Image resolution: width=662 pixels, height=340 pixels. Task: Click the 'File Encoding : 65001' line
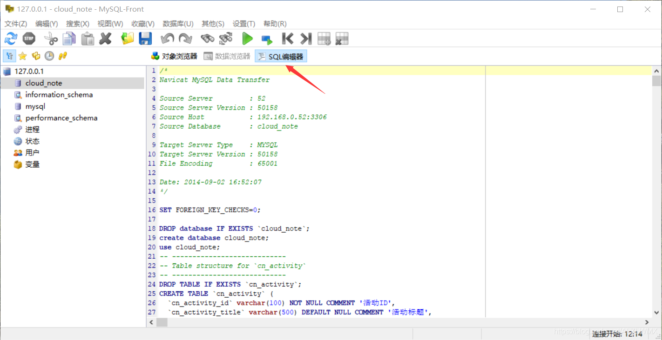[x=218, y=163]
